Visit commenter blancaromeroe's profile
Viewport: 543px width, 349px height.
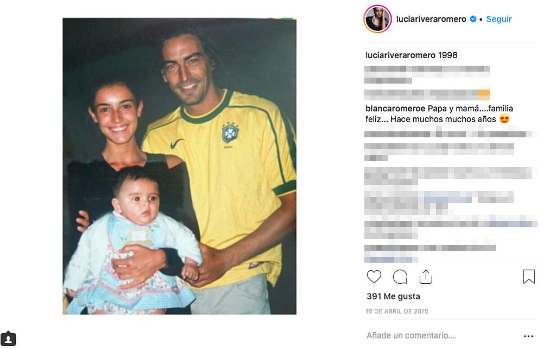tap(395, 109)
